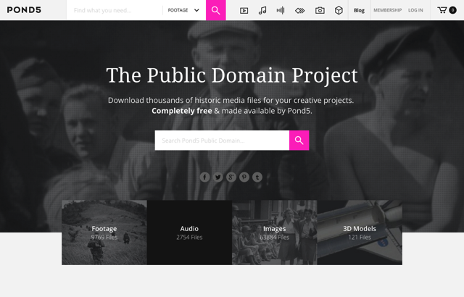Open the FOOTAGE search category dropdown
464x297 pixels.
(183, 10)
